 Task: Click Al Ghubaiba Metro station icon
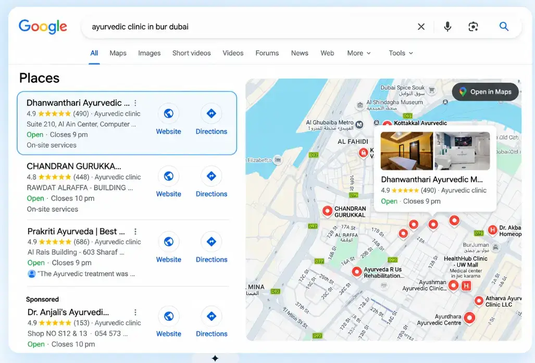[359, 124]
